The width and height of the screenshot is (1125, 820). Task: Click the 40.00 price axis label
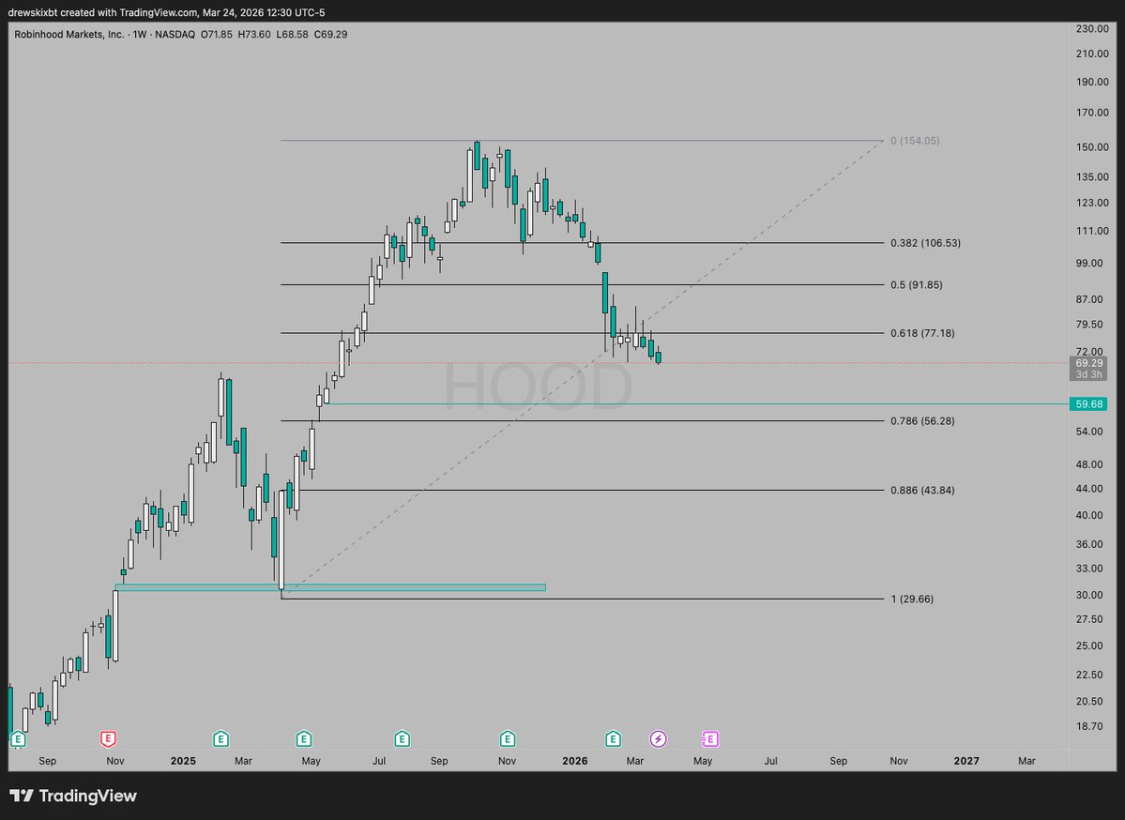(1089, 515)
